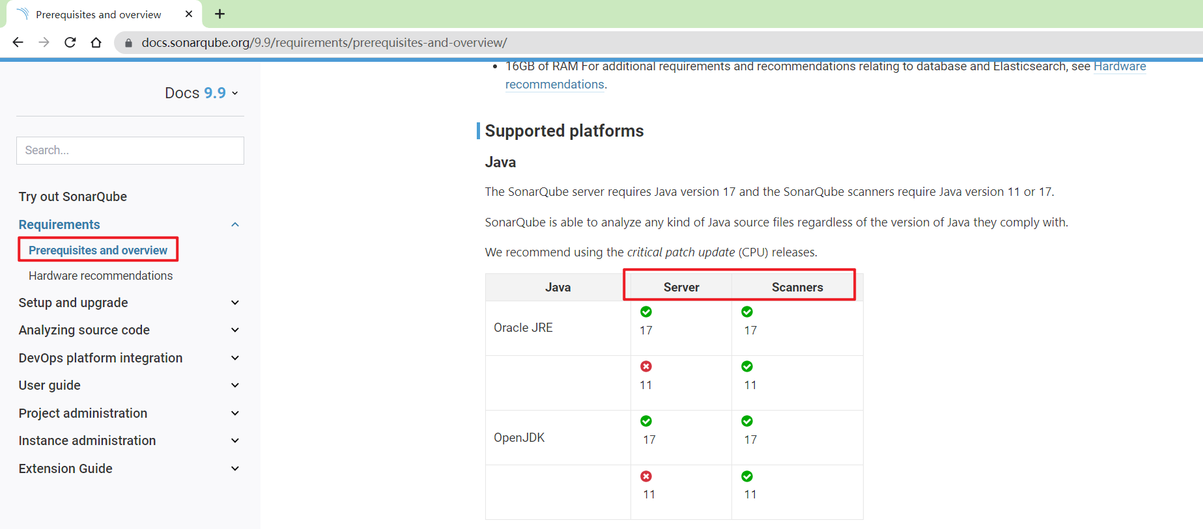Open Try out SonarQube section
Viewport: 1203px width, 529px height.
pos(73,197)
